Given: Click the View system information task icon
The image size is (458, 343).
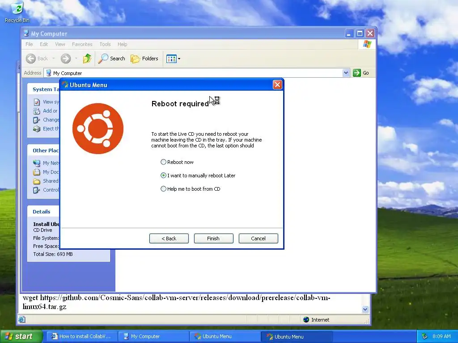Looking at the screenshot, I should point(37,102).
